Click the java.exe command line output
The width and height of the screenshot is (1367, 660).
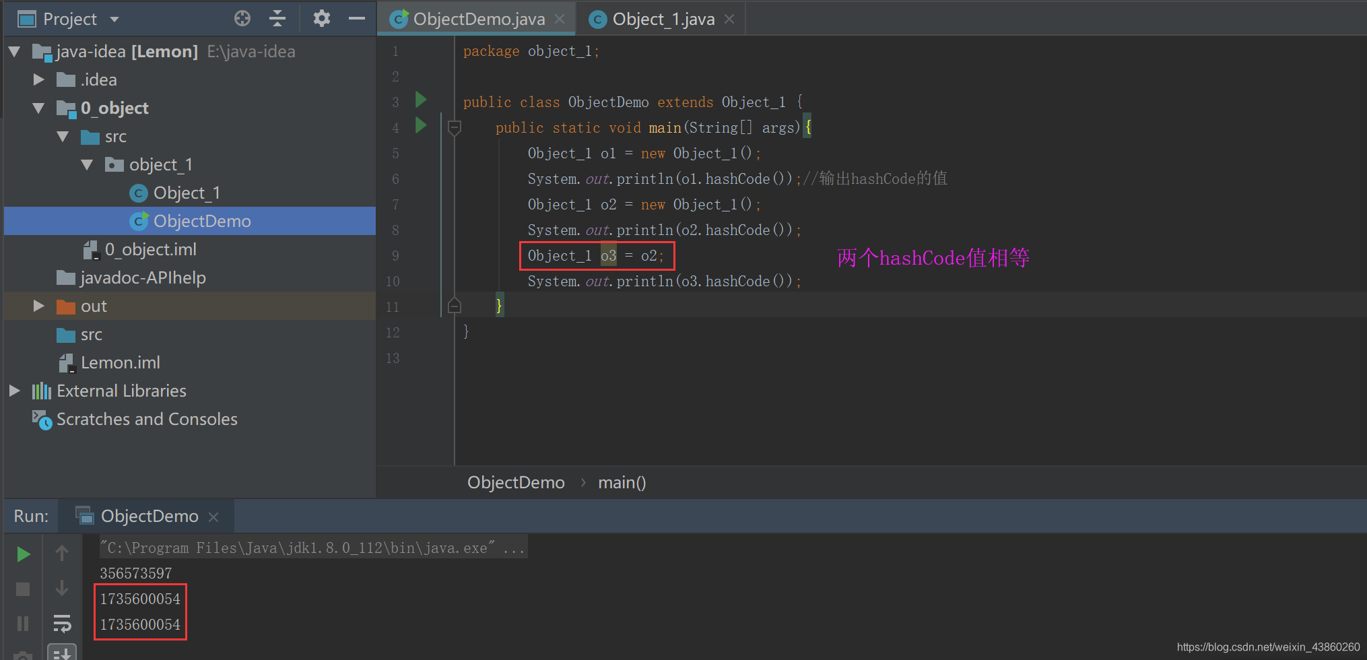coord(312,548)
